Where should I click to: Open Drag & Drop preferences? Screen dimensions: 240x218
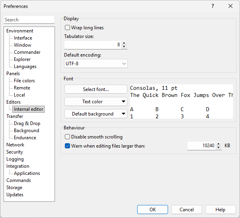pyautogui.click(x=27, y=123)
